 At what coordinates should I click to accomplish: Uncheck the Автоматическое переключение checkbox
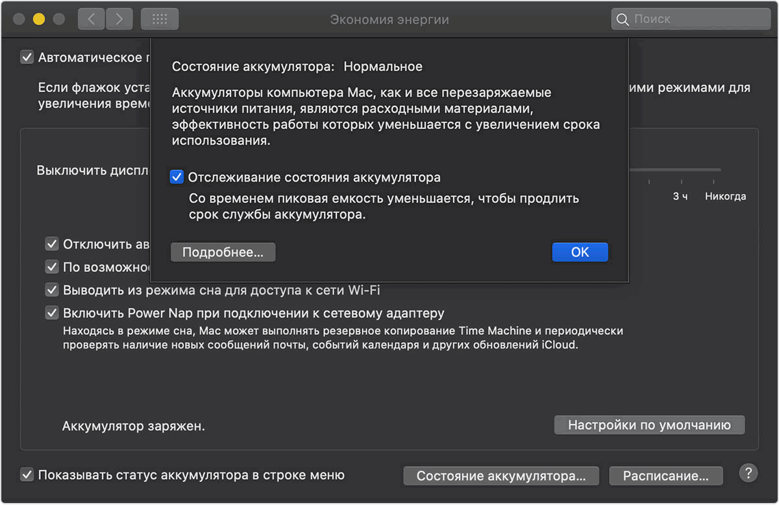[x=27, y=57]
